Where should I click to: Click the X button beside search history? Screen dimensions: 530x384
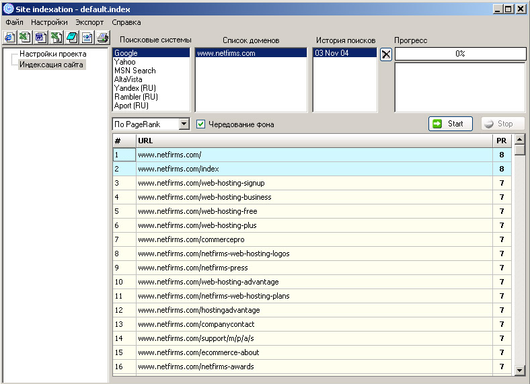[386, 54]
